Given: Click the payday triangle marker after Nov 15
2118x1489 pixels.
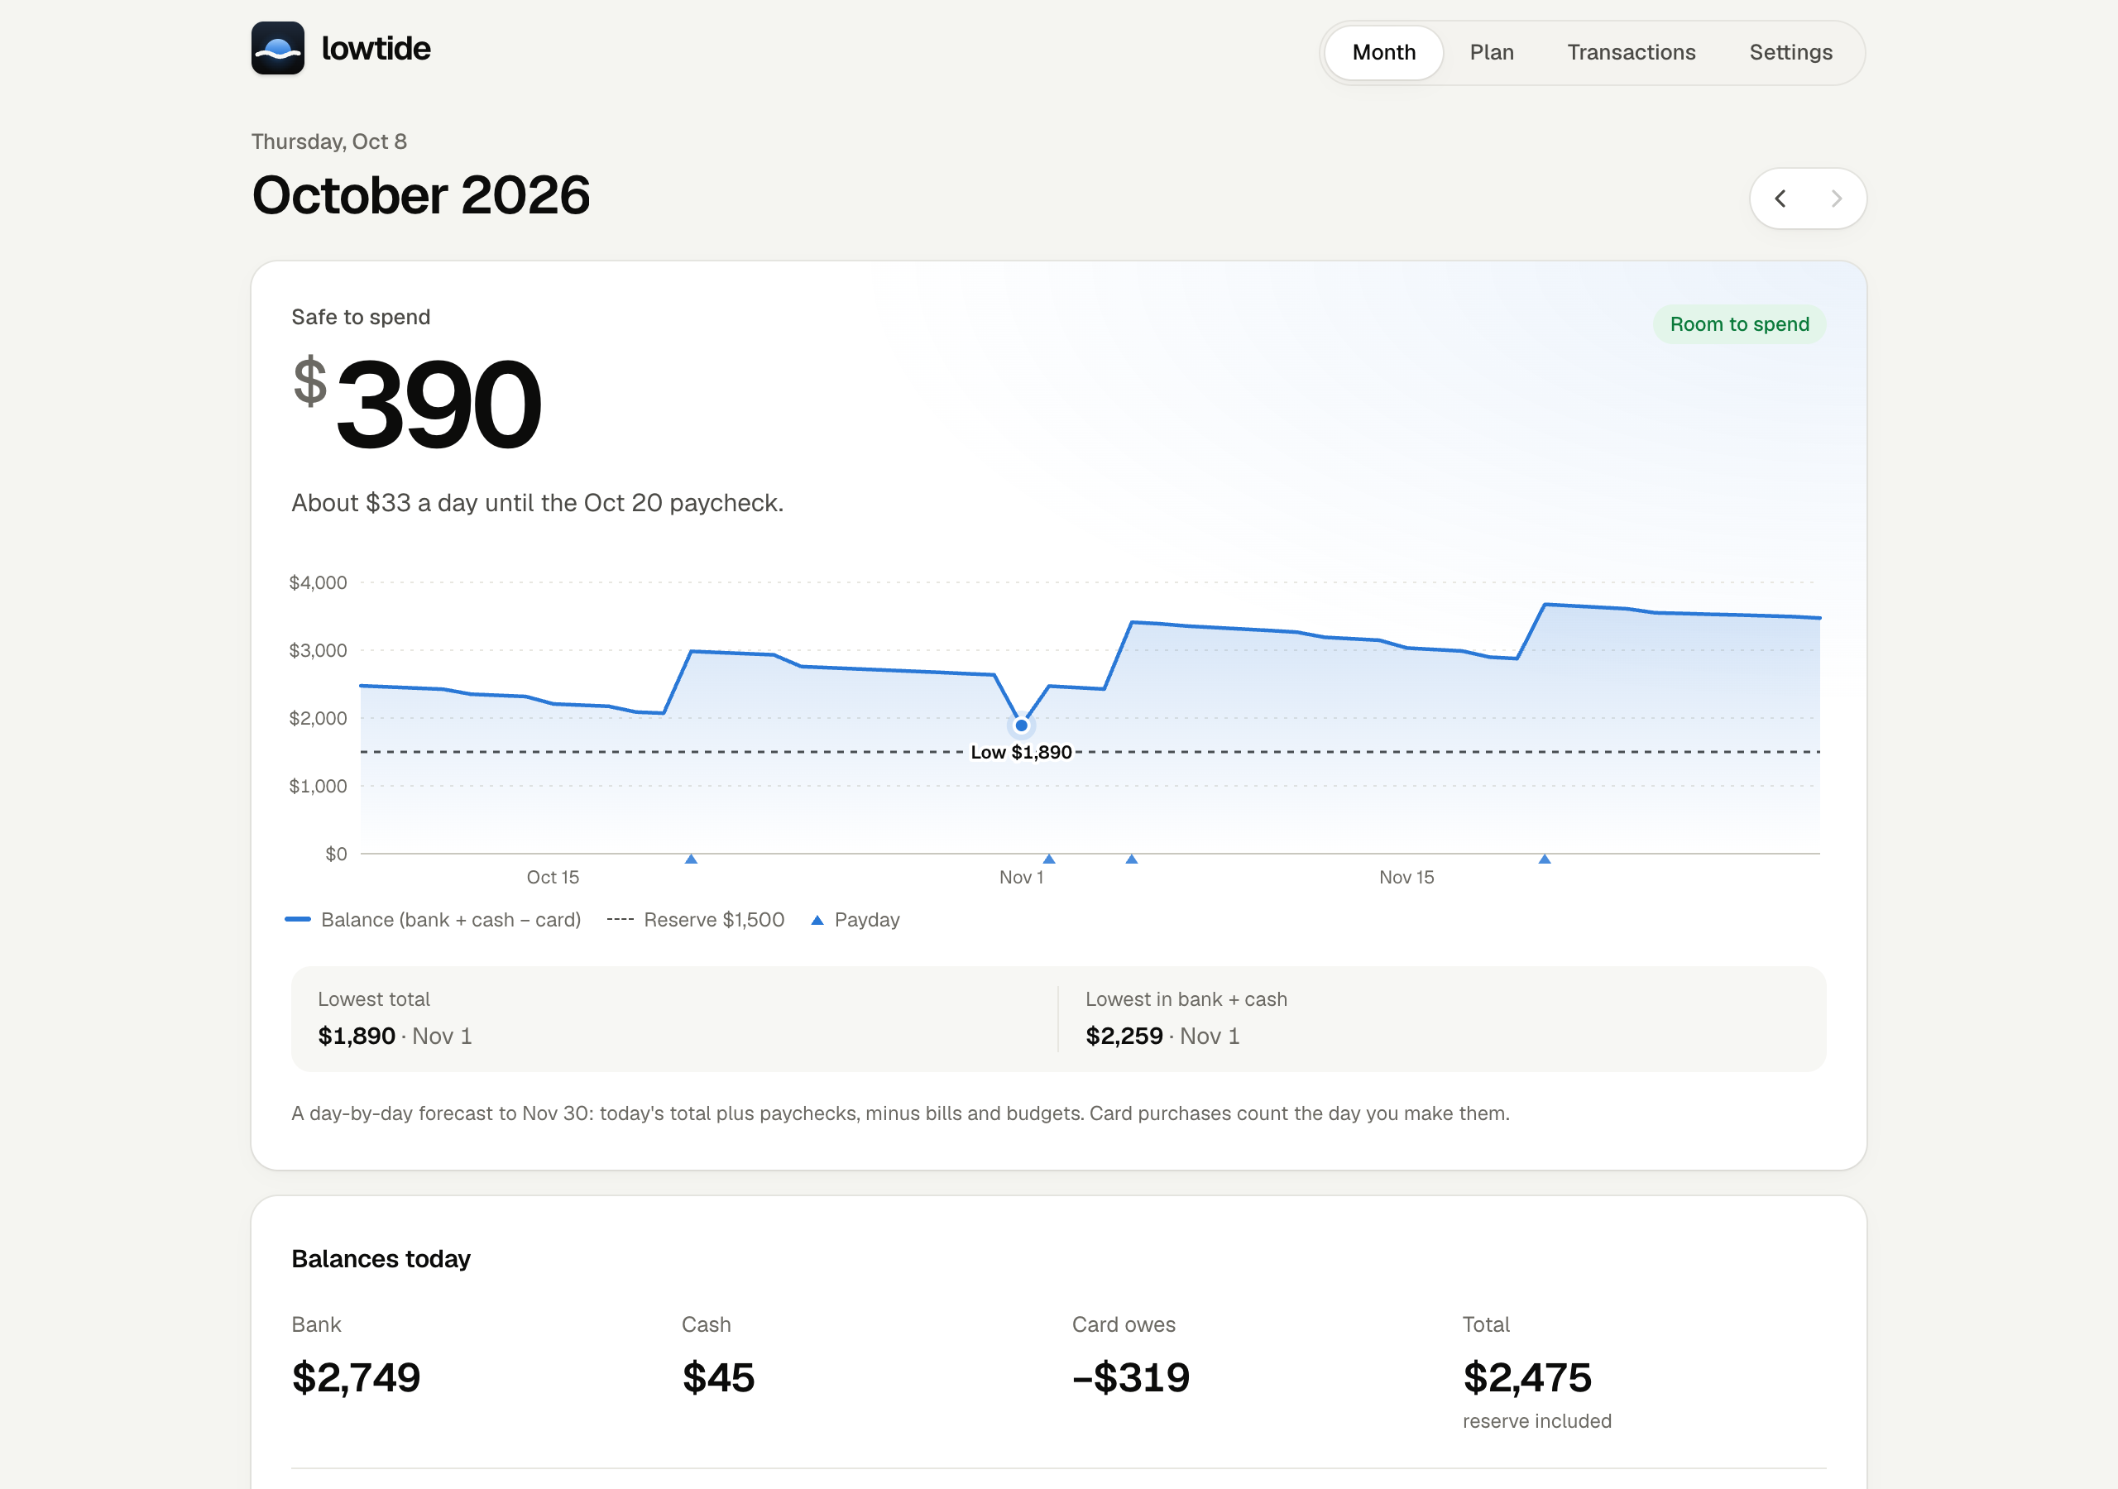Looking at the screenshot, I should coord(1544,859).
